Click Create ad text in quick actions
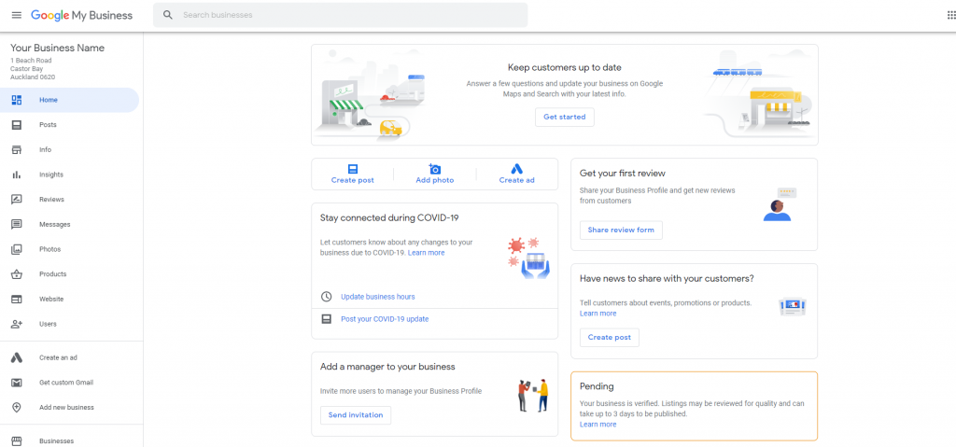The height and width of the screenshot is (447, 956). 516,180
